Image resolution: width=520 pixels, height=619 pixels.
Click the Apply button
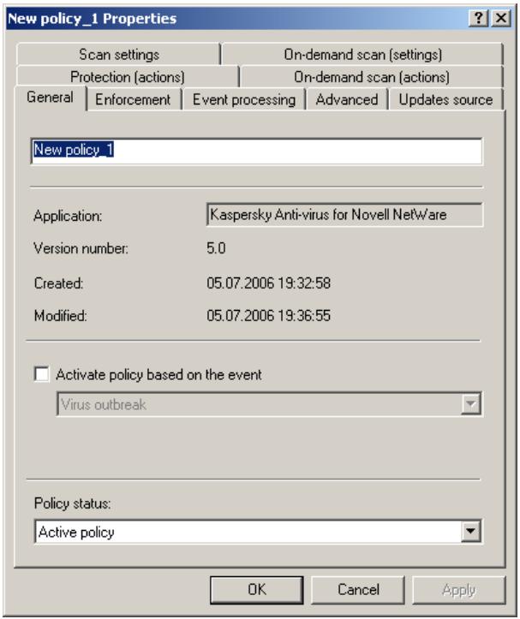coord(459,590)
